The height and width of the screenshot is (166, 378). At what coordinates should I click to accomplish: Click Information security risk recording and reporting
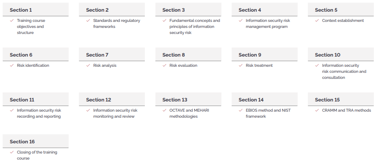click(39, 113)
